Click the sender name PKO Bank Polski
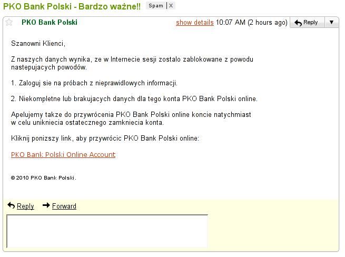 (x=50, y=22)
